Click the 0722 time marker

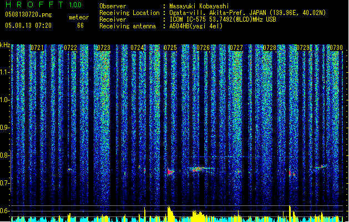coord(70,48)
